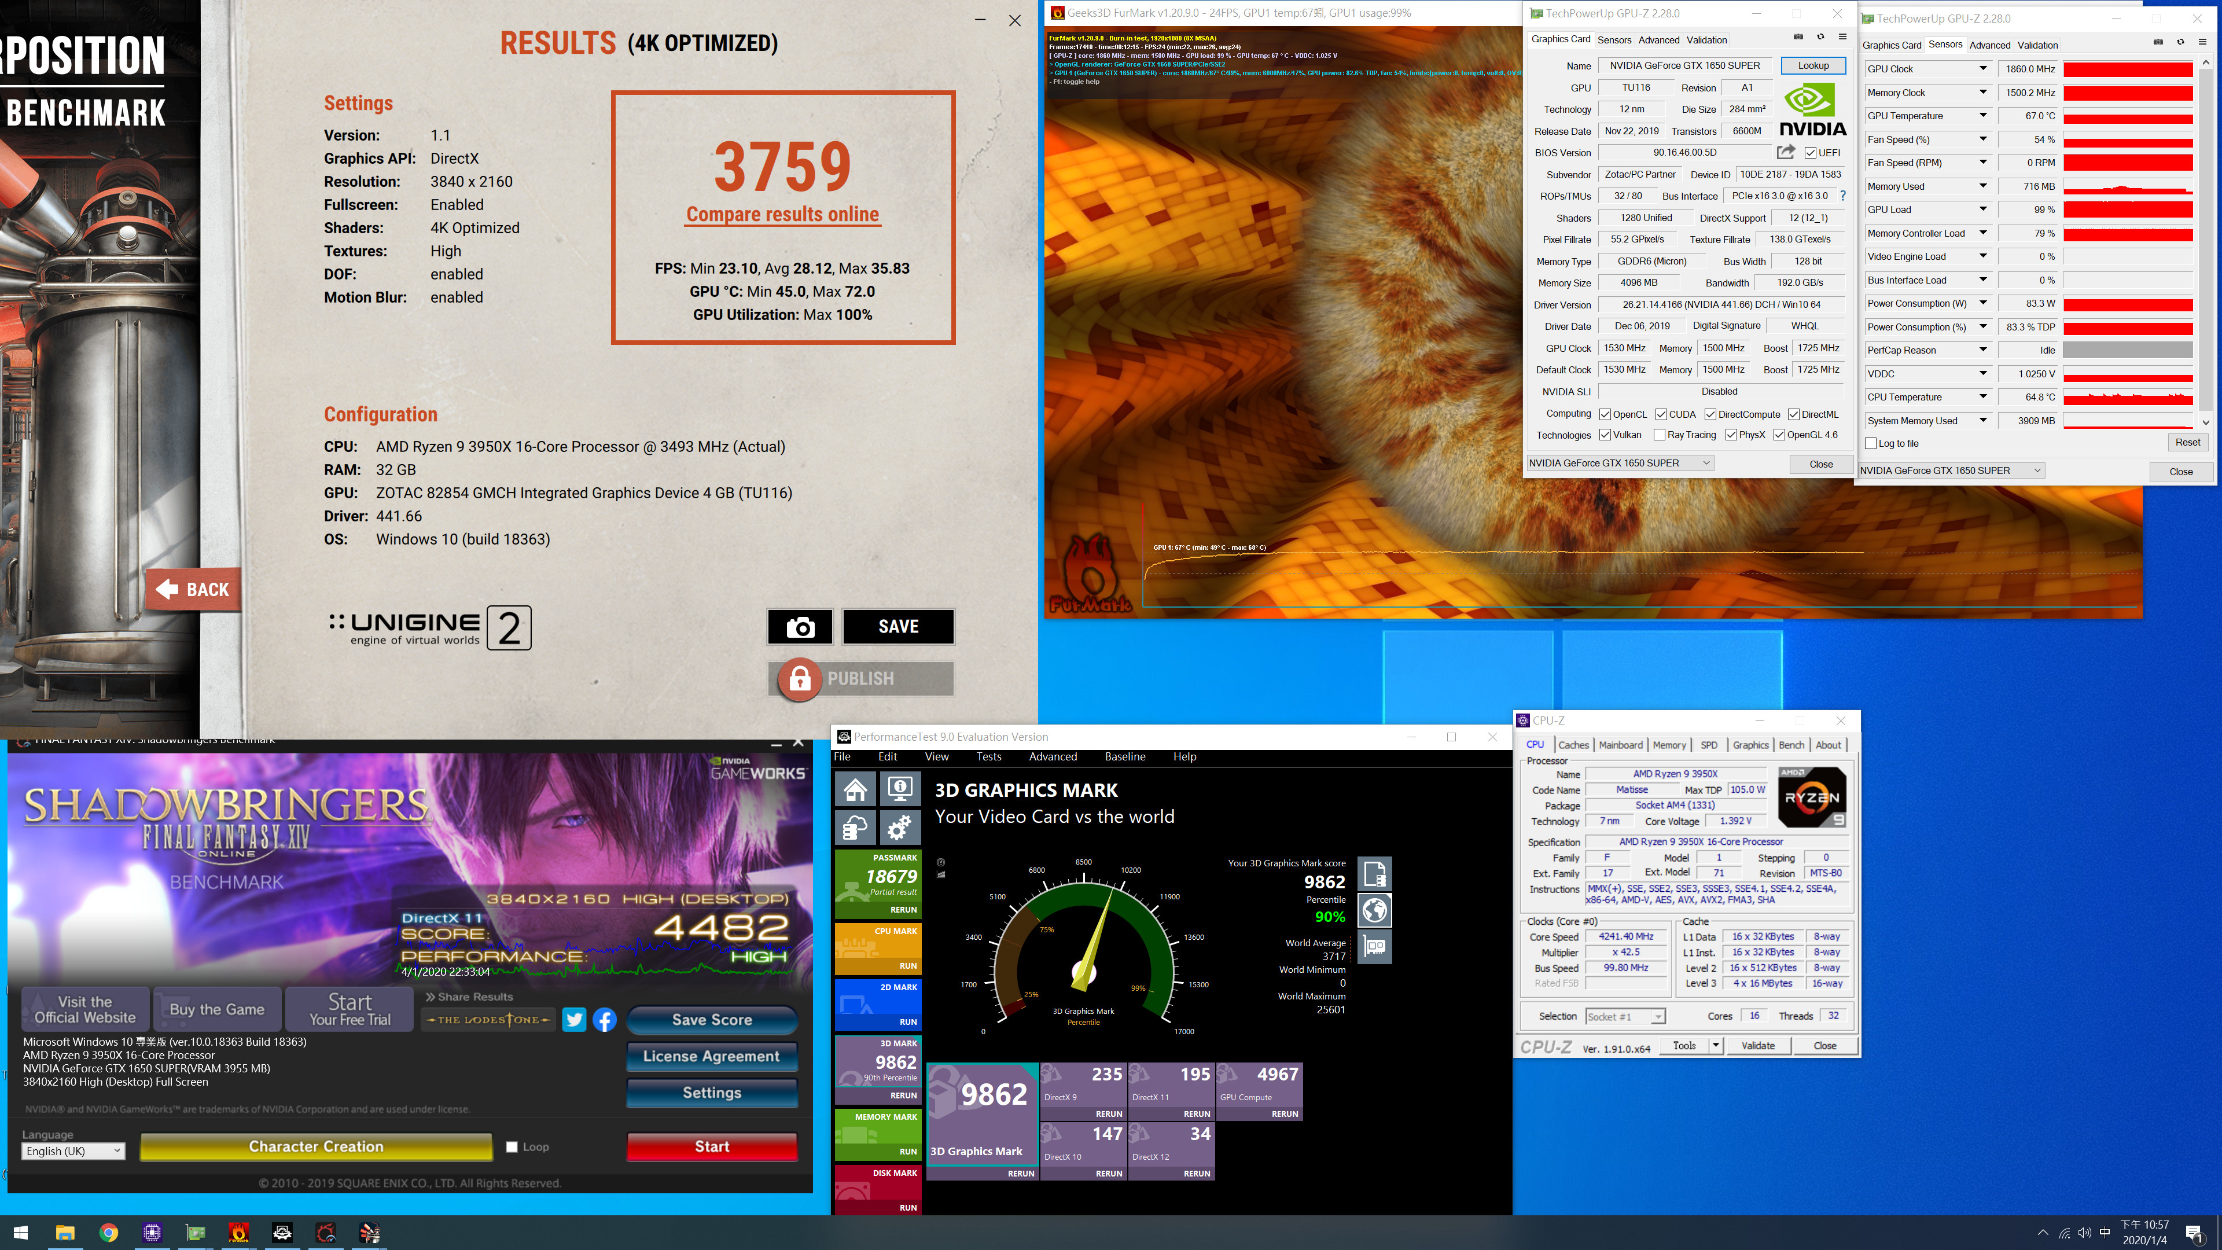Enable the Ray Tracing checkbox
This screenshot has height=1250, width=2222.
pos(1660,435)
